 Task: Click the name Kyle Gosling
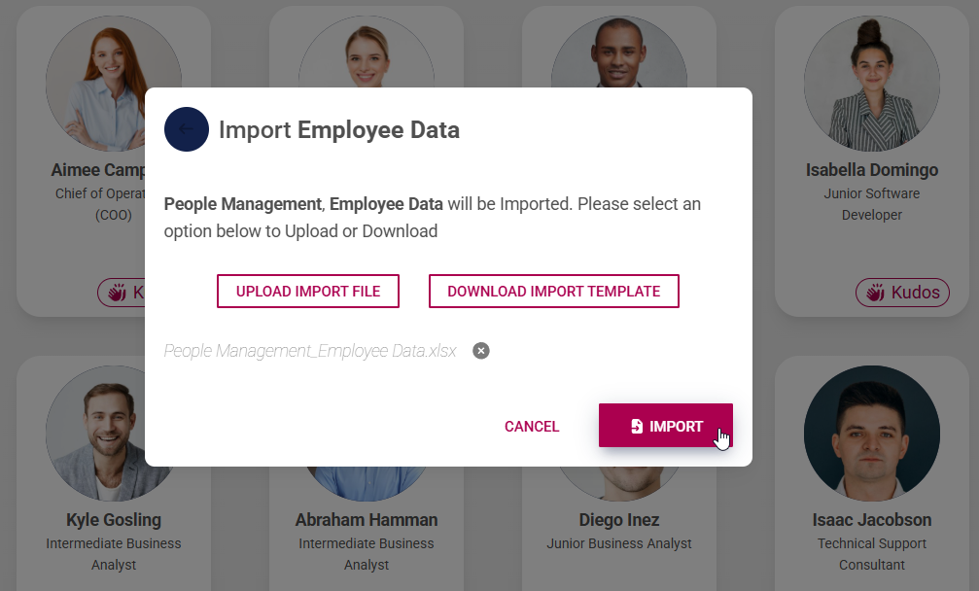pos(114,519)
